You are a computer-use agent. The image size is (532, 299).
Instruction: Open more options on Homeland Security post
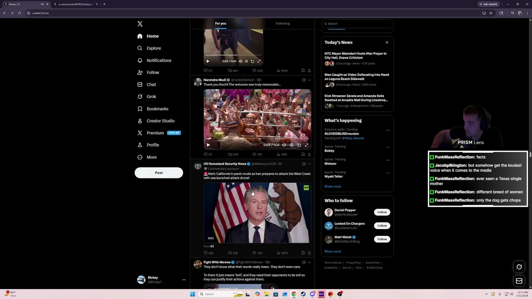pyautogui.click(x=309, y=164)
